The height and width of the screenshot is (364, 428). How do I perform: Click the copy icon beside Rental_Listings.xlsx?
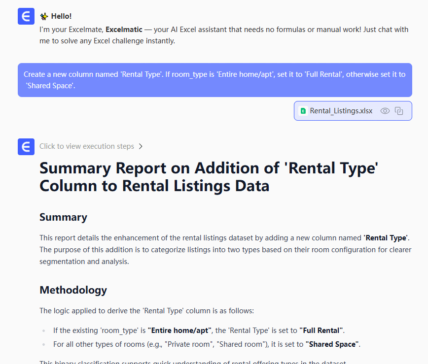(x=399, y=111)
